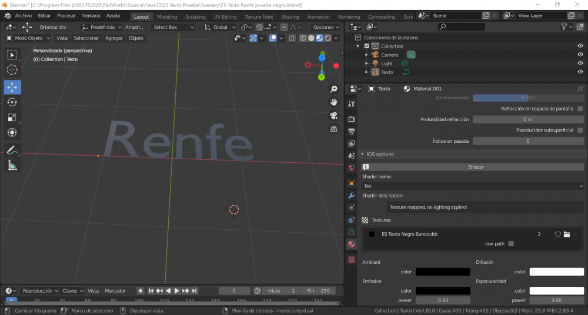588x315 pixels.
Task: Hide the Collection via eye icon
Action: tap(580, 46)
